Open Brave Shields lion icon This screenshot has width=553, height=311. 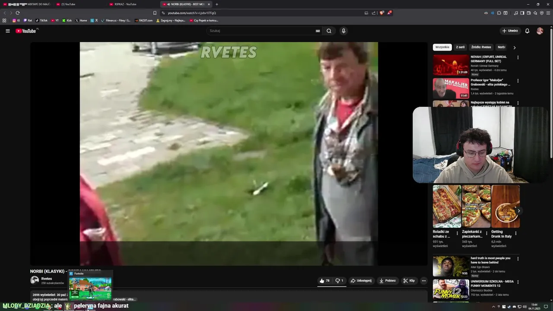[381, 13]
